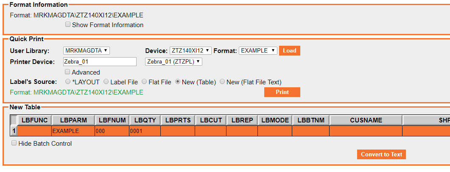Click the LBQTY column header
Viewport: 450px width, 172px height.
(x=145, y=120)
